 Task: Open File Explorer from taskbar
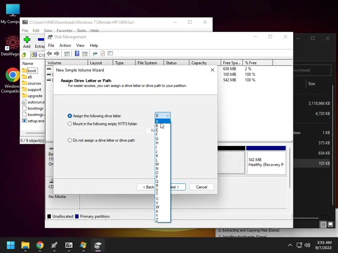[25, 245]
